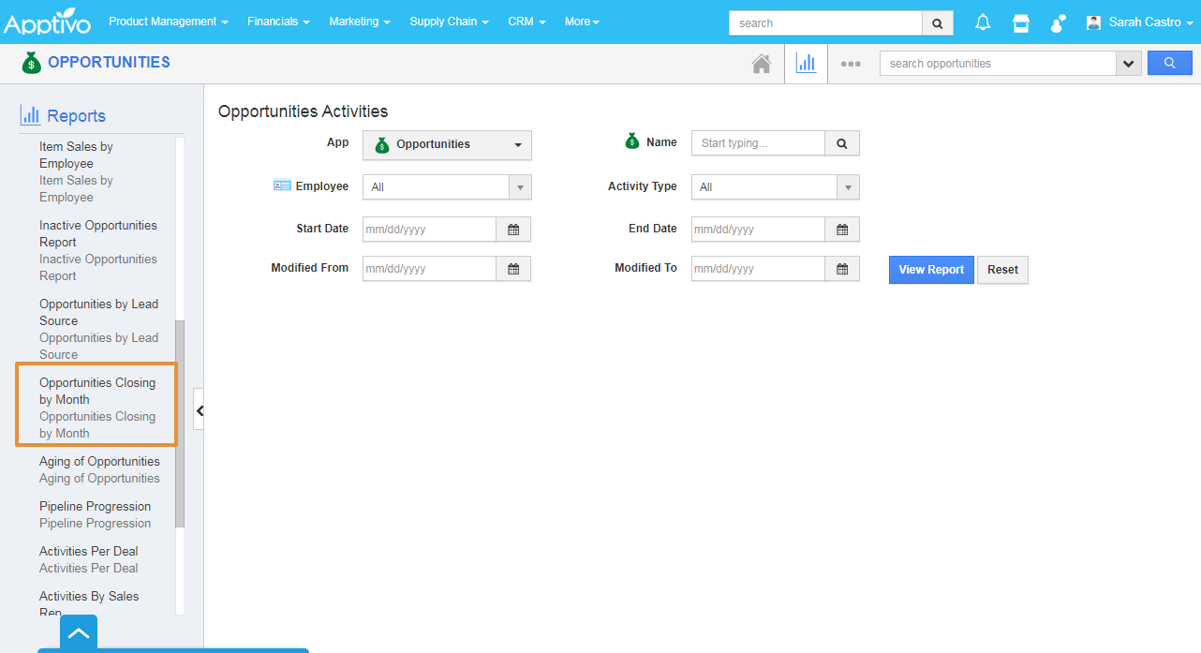This screenshot has height=653, width=1201.
Task: Click the three dots more options icon
Action: point(851,64)
